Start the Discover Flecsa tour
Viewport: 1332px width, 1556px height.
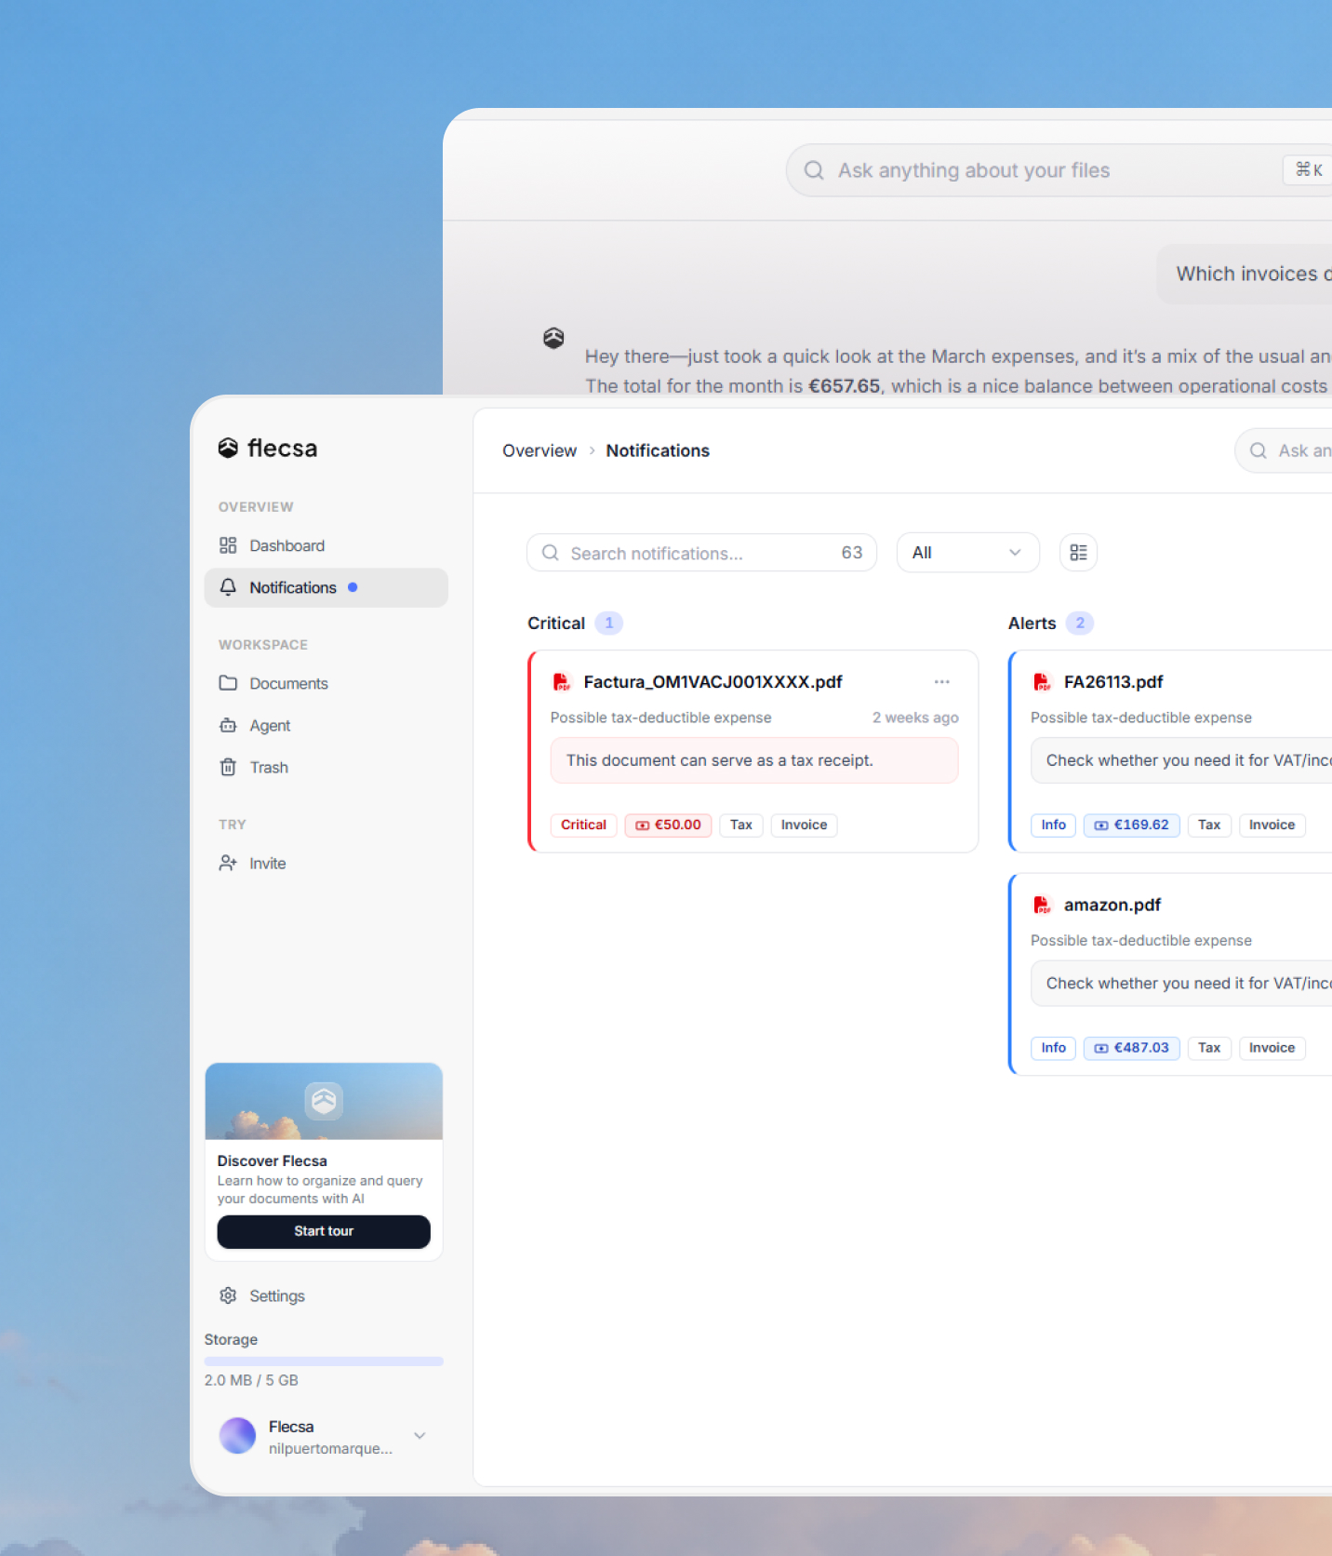tap(324, 1231)
